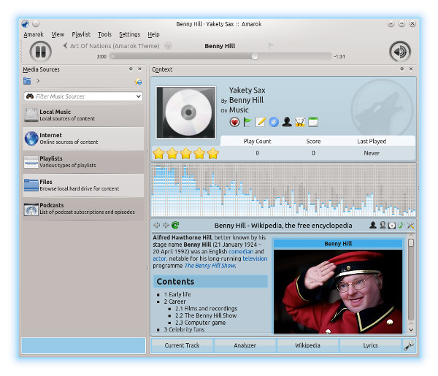Expand the Media Sources breadcrumb arrow
Viewport: 438px width, 376px height.
pyautogui.click(x=38, y=81)
